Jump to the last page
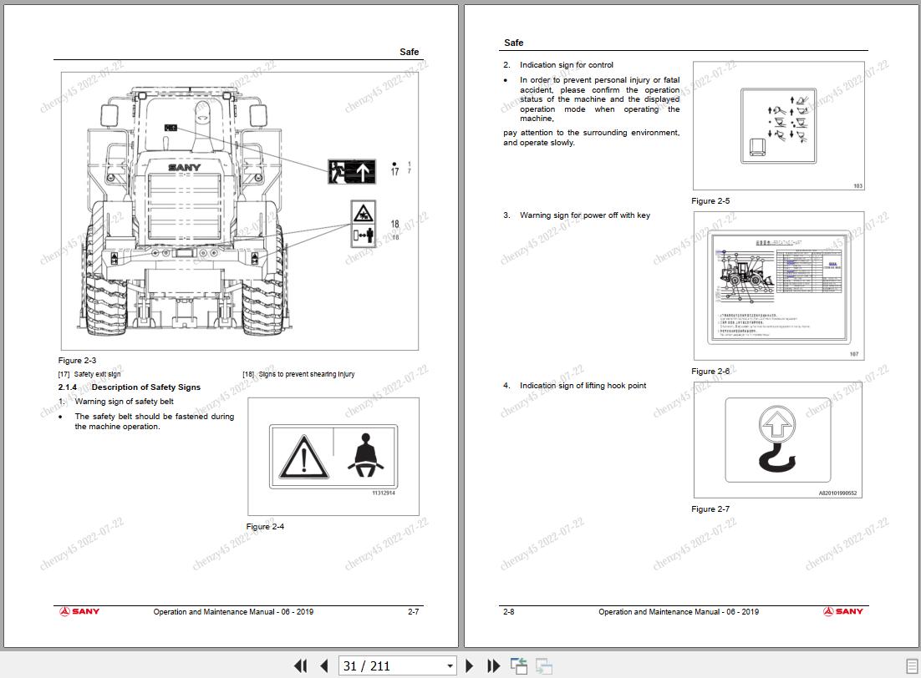 (x=493, y=665)
